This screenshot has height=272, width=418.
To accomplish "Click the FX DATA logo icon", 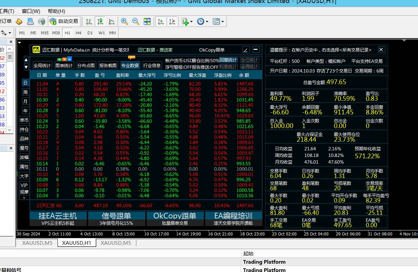I will point(36,50).
